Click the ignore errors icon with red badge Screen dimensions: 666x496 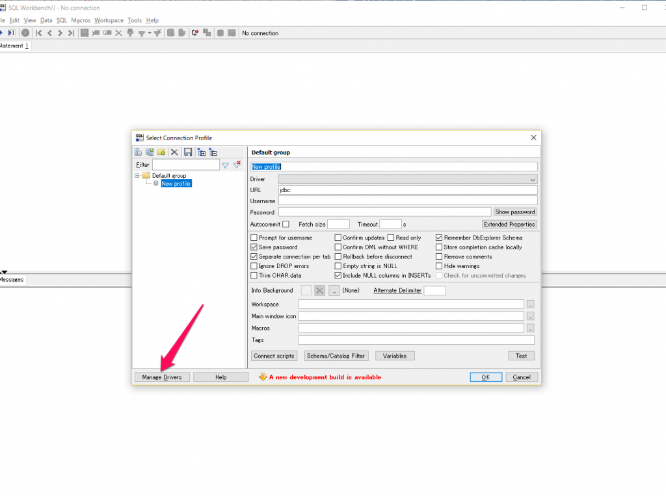pyautogui.click(x=195, y=32)
